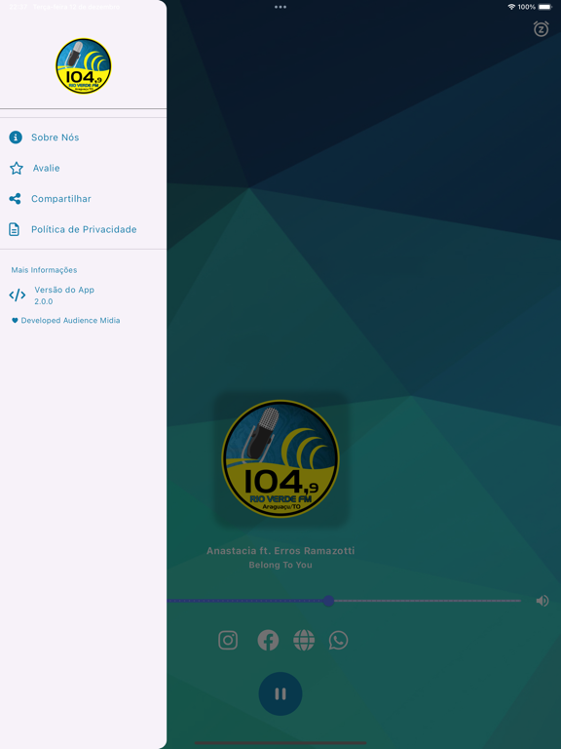Tap the Compartilhar share icon

15,199
